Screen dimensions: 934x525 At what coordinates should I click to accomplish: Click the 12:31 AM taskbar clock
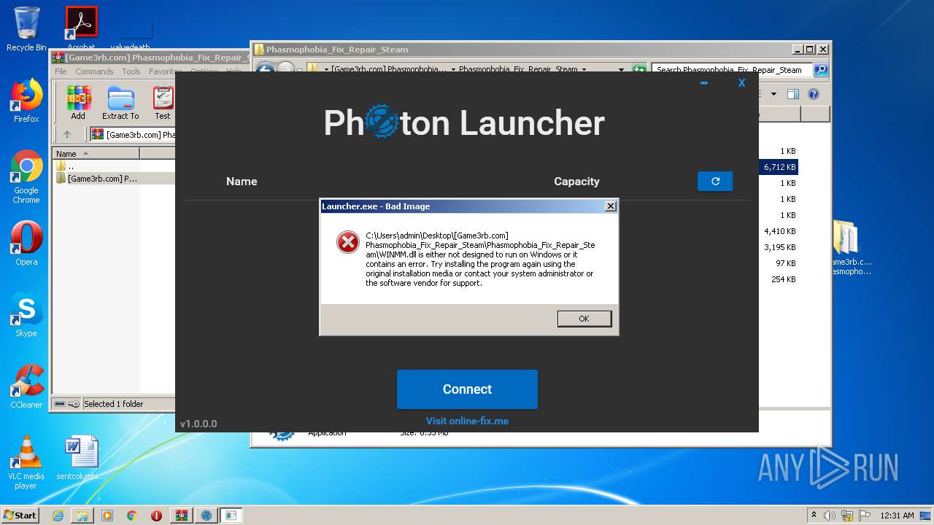(x=897, y=516)
